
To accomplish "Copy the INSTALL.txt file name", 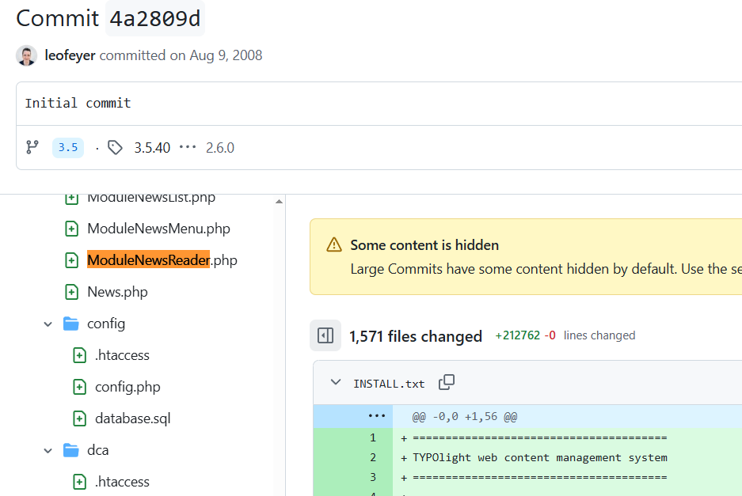I will (x=446, y=381).
